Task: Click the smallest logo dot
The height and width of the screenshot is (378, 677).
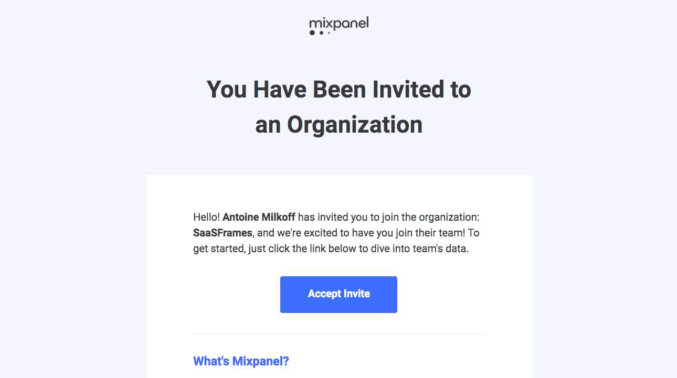Action: 329,33
